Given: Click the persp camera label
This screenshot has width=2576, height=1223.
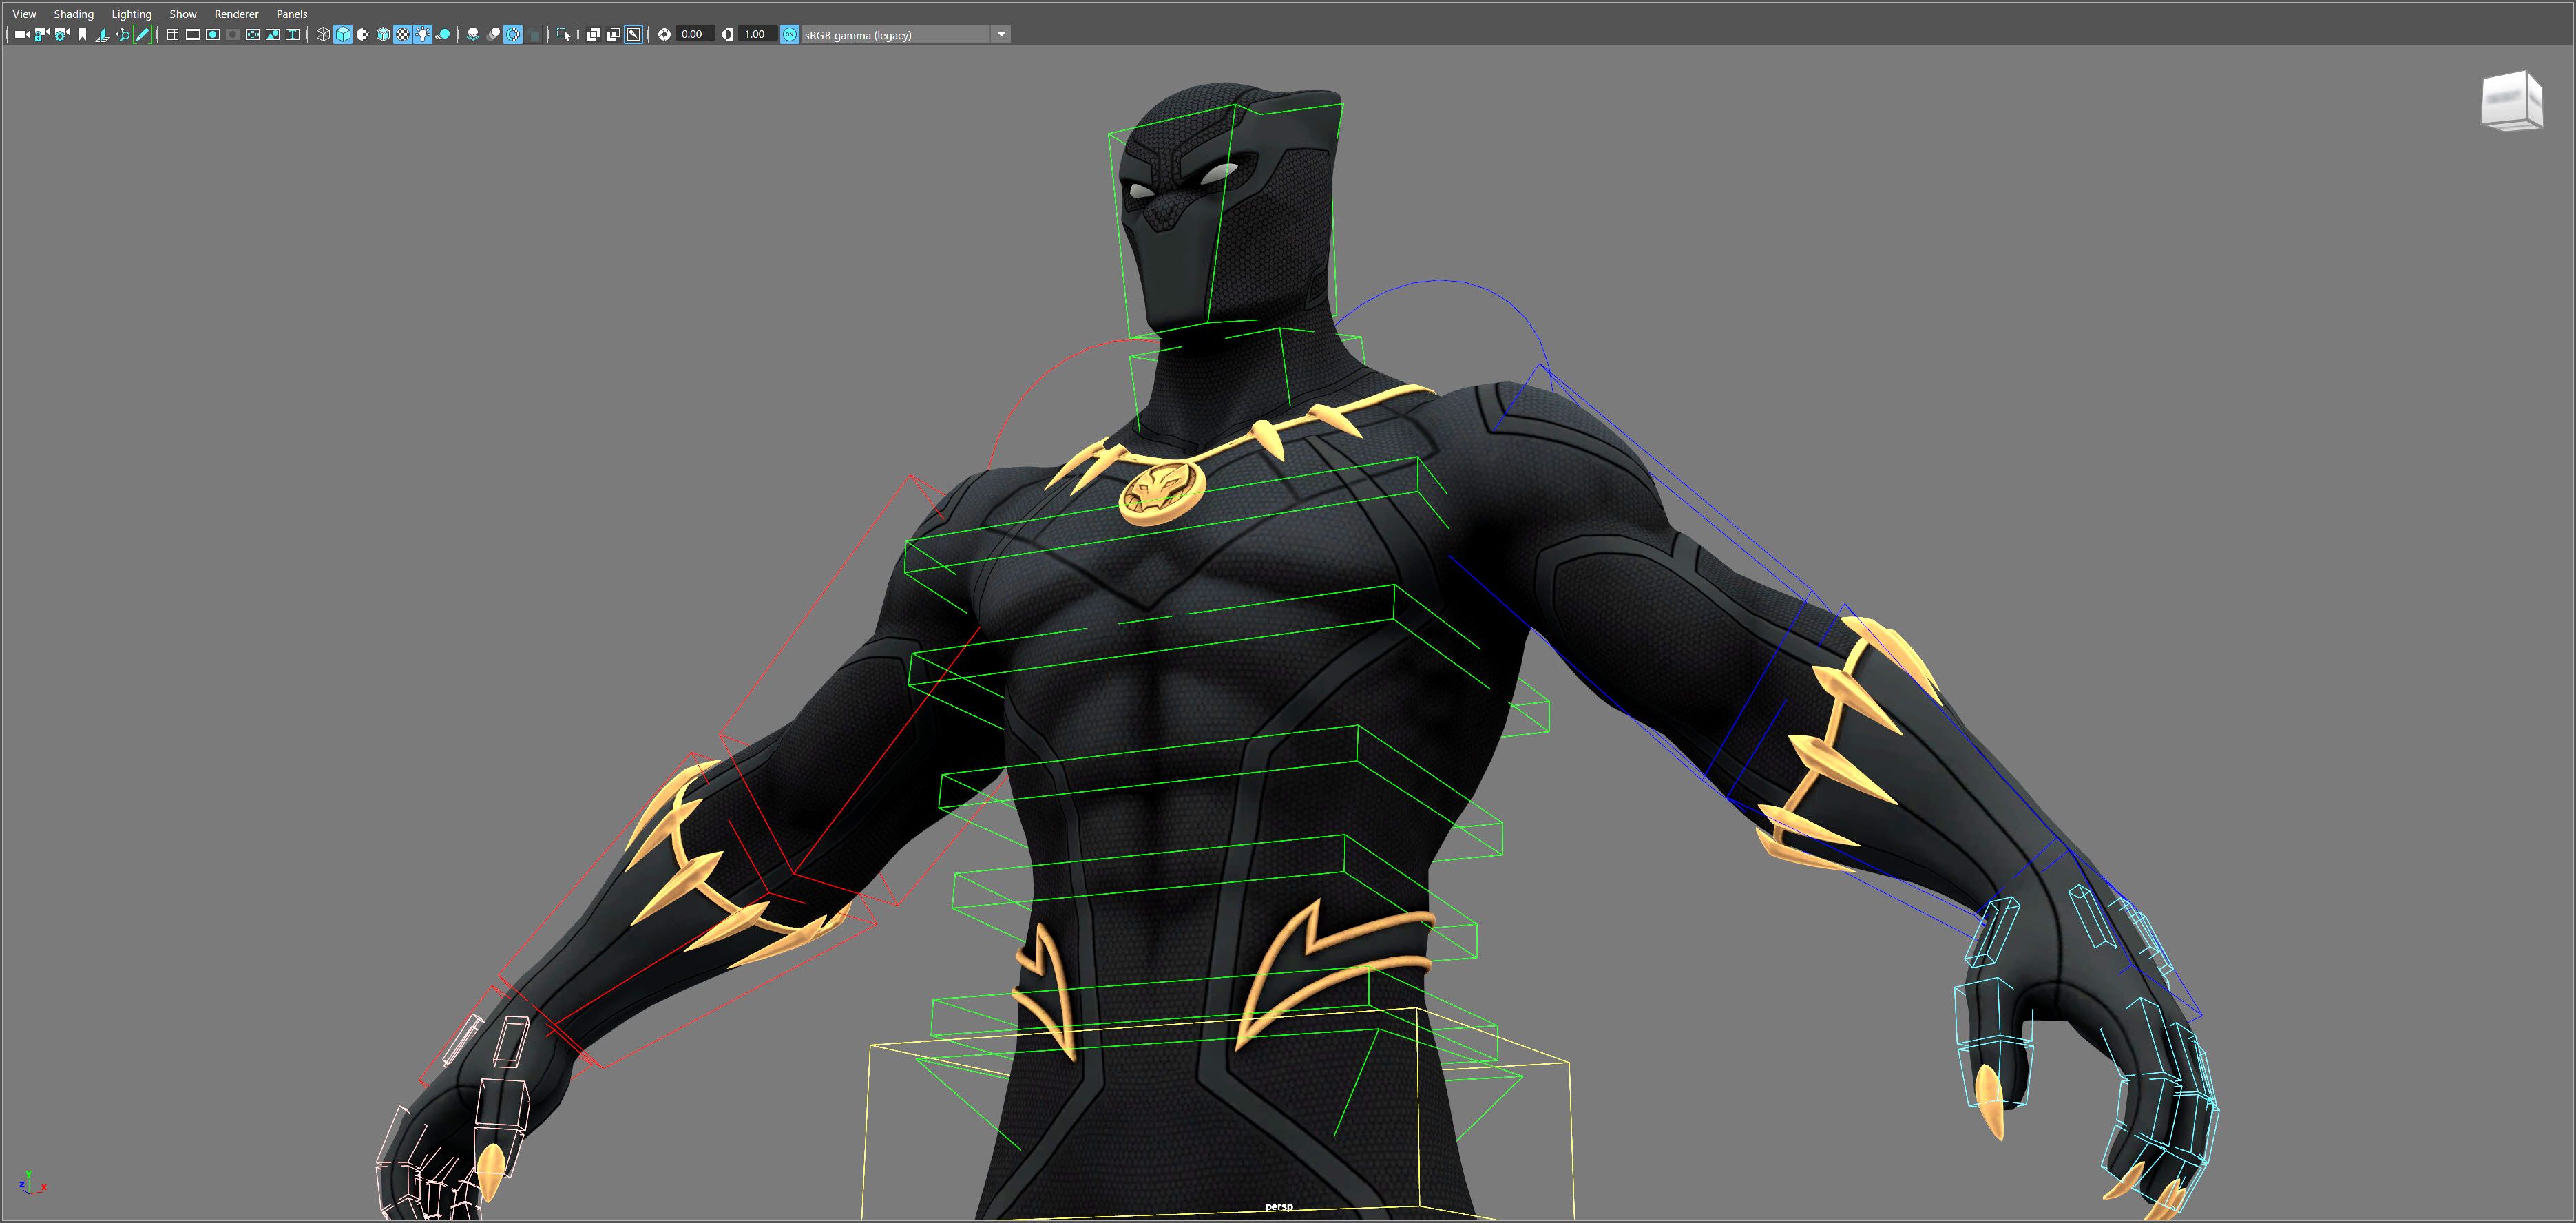Looking at the screenshot, I should pyautogui.click(x=1278, y=1207).
